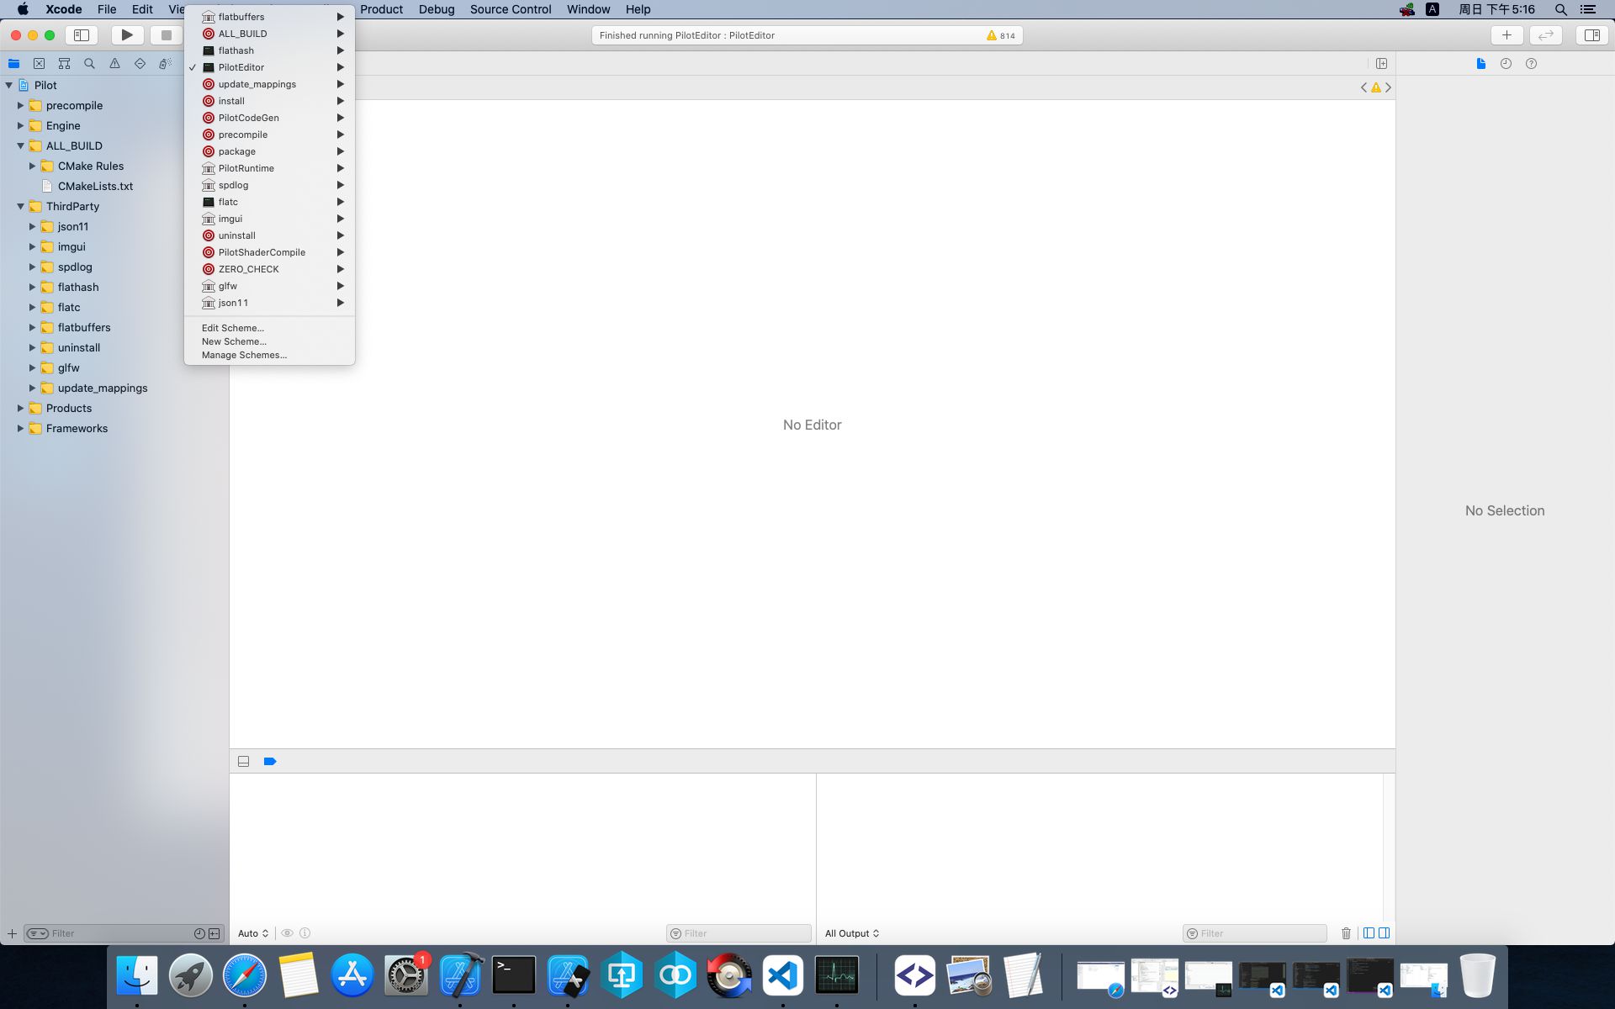
Task: Select CMakeLists.txt in navigator
Action: (x=114, y=186)
